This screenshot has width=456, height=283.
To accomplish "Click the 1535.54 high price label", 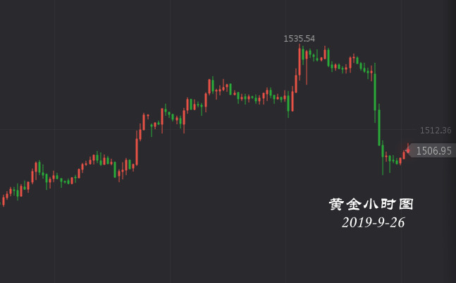I will click(300, 38).
